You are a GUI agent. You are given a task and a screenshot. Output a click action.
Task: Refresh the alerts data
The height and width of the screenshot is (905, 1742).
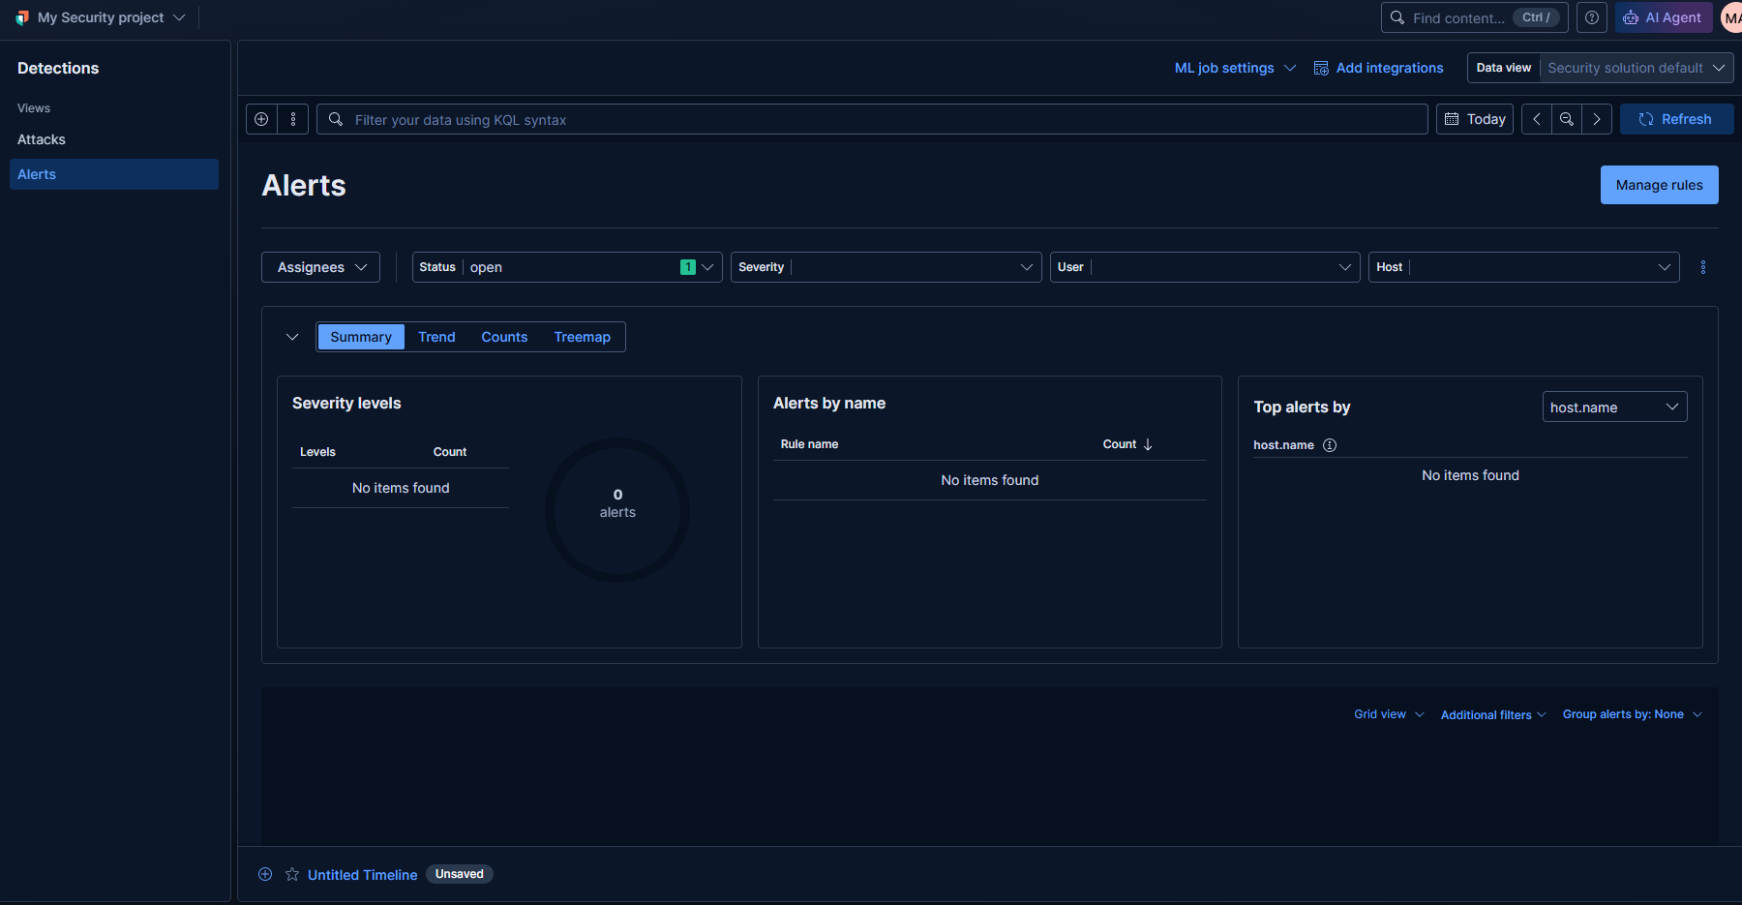point(1676,119)
